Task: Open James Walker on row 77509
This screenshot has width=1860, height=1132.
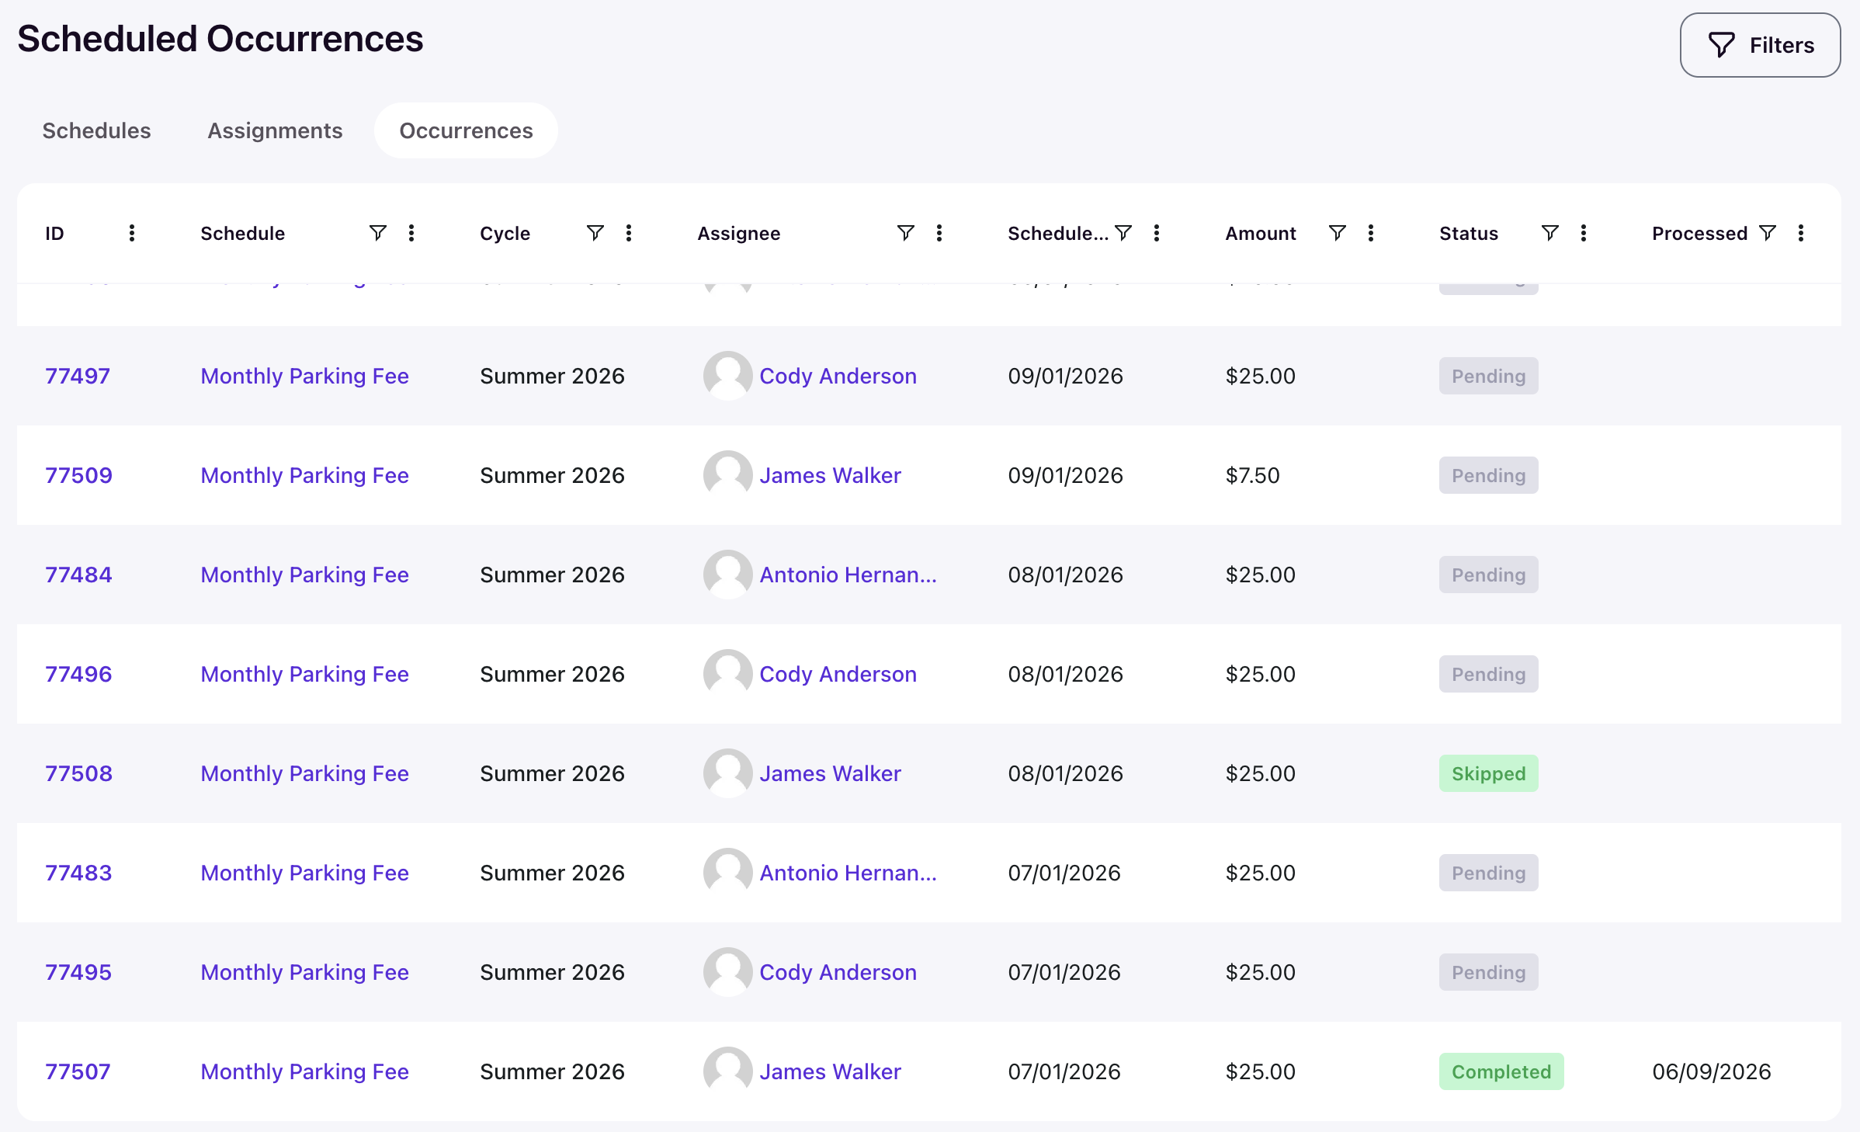Action: pyautogui.click(x=830, y=475)
